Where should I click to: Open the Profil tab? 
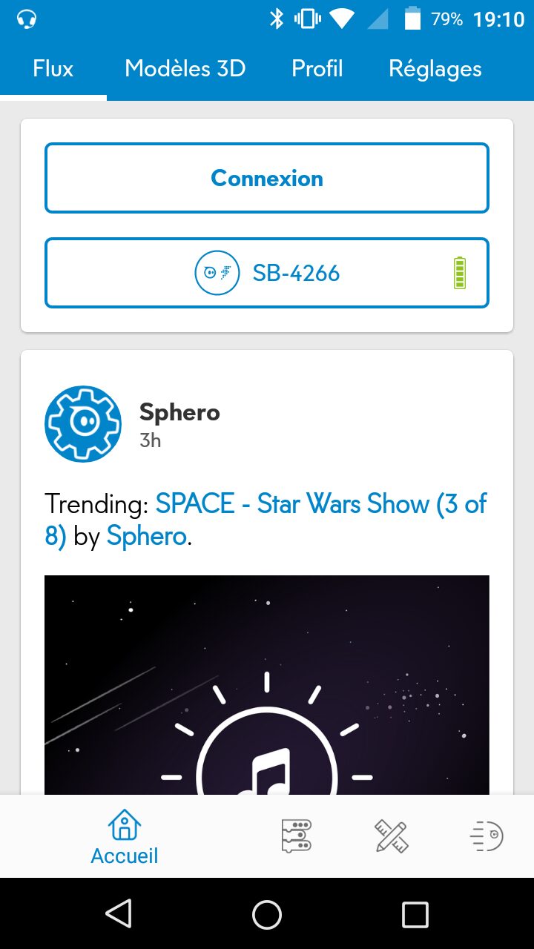pos(317,69)
